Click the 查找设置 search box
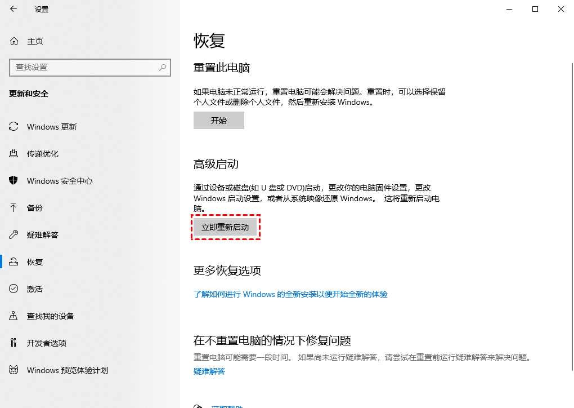The height and width of the screenshot is (408, 574). [x=90, y=68]
